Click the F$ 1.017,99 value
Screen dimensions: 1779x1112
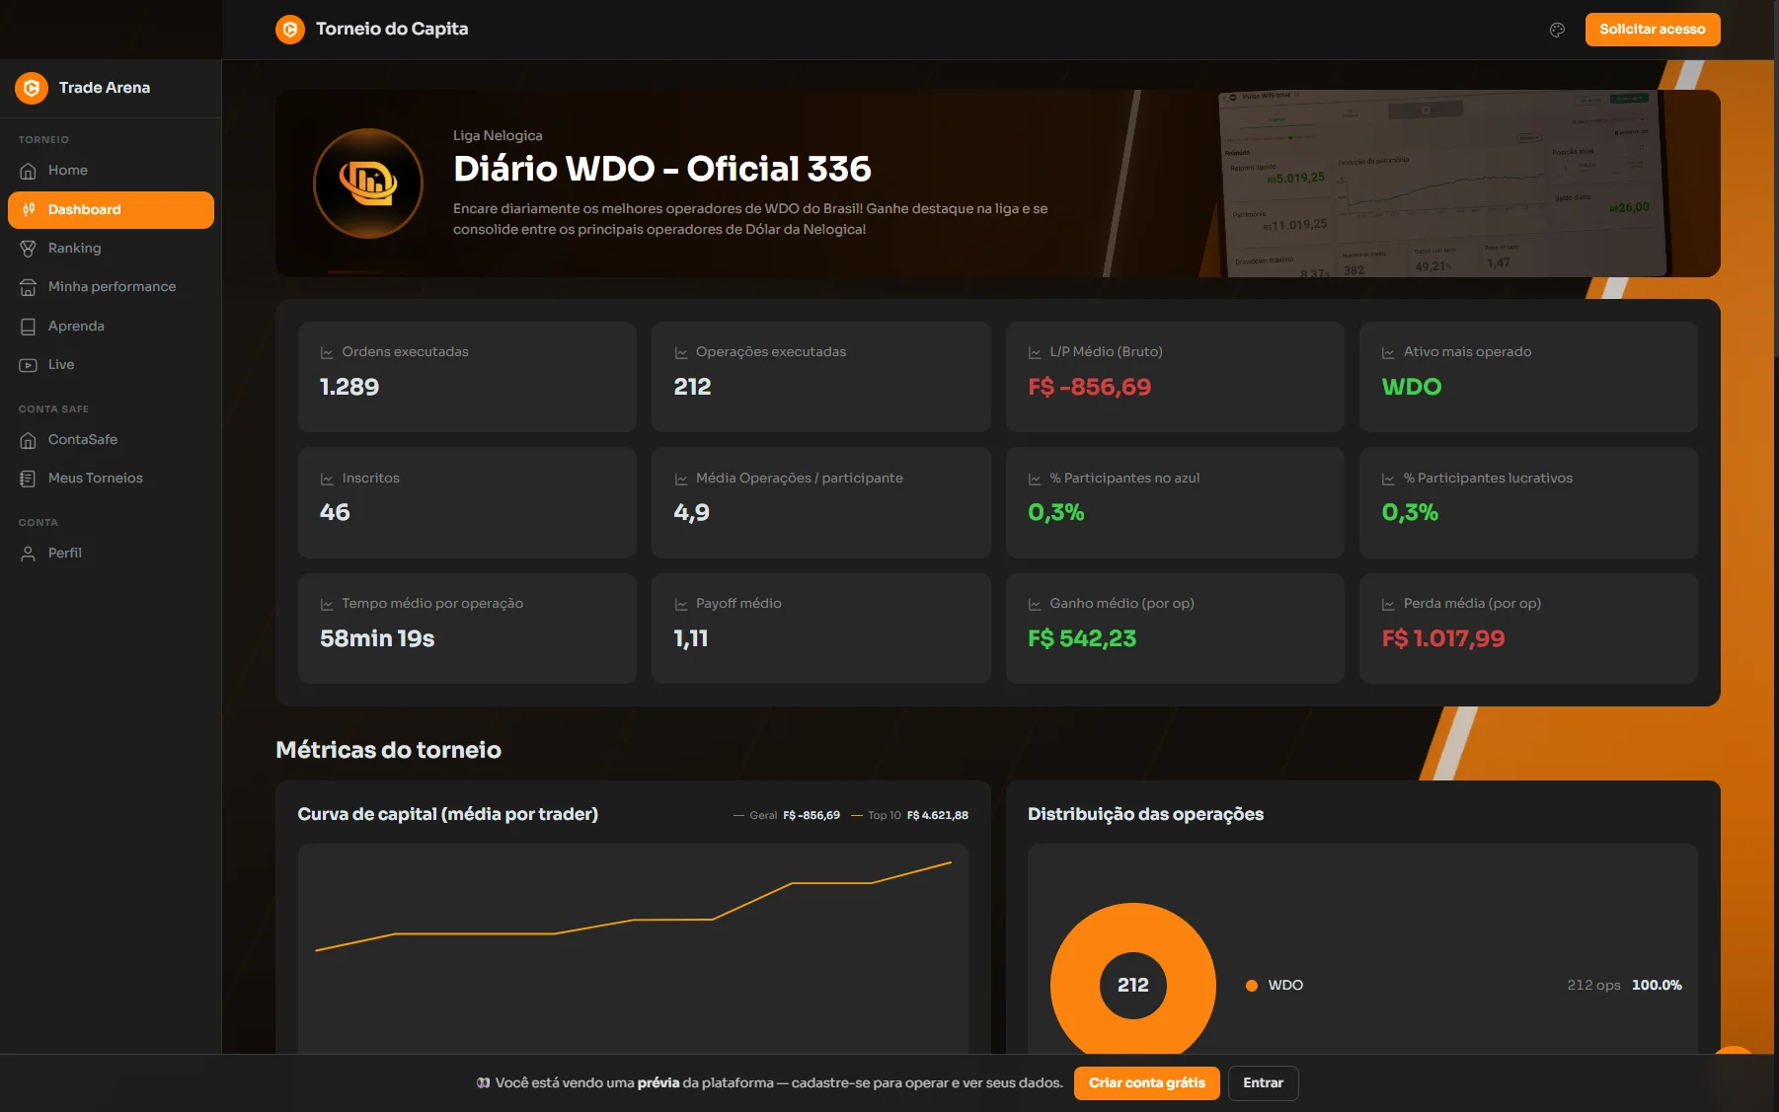coord(1443,638)
